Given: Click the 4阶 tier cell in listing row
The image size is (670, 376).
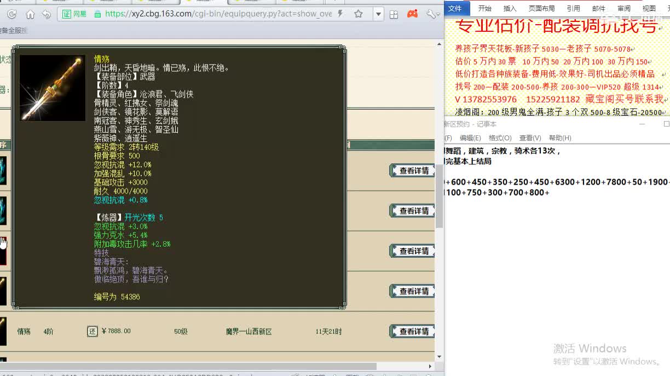Looking at the screenshot, I should pos(49,332).
